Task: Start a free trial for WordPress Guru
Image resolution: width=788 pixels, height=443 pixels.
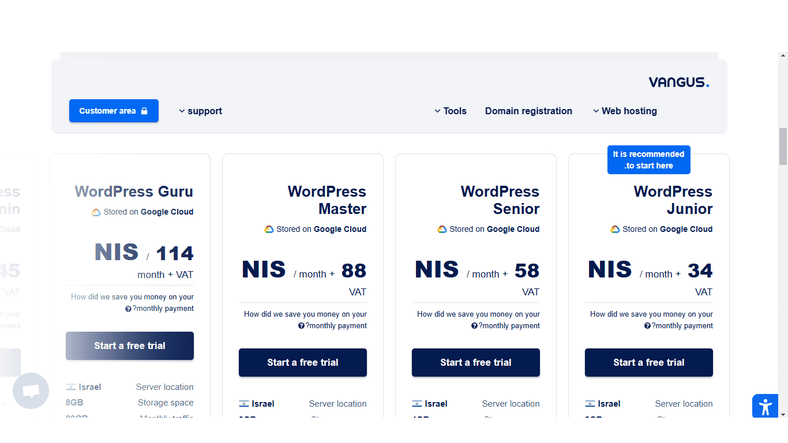Action: click(x=130, y=346)
